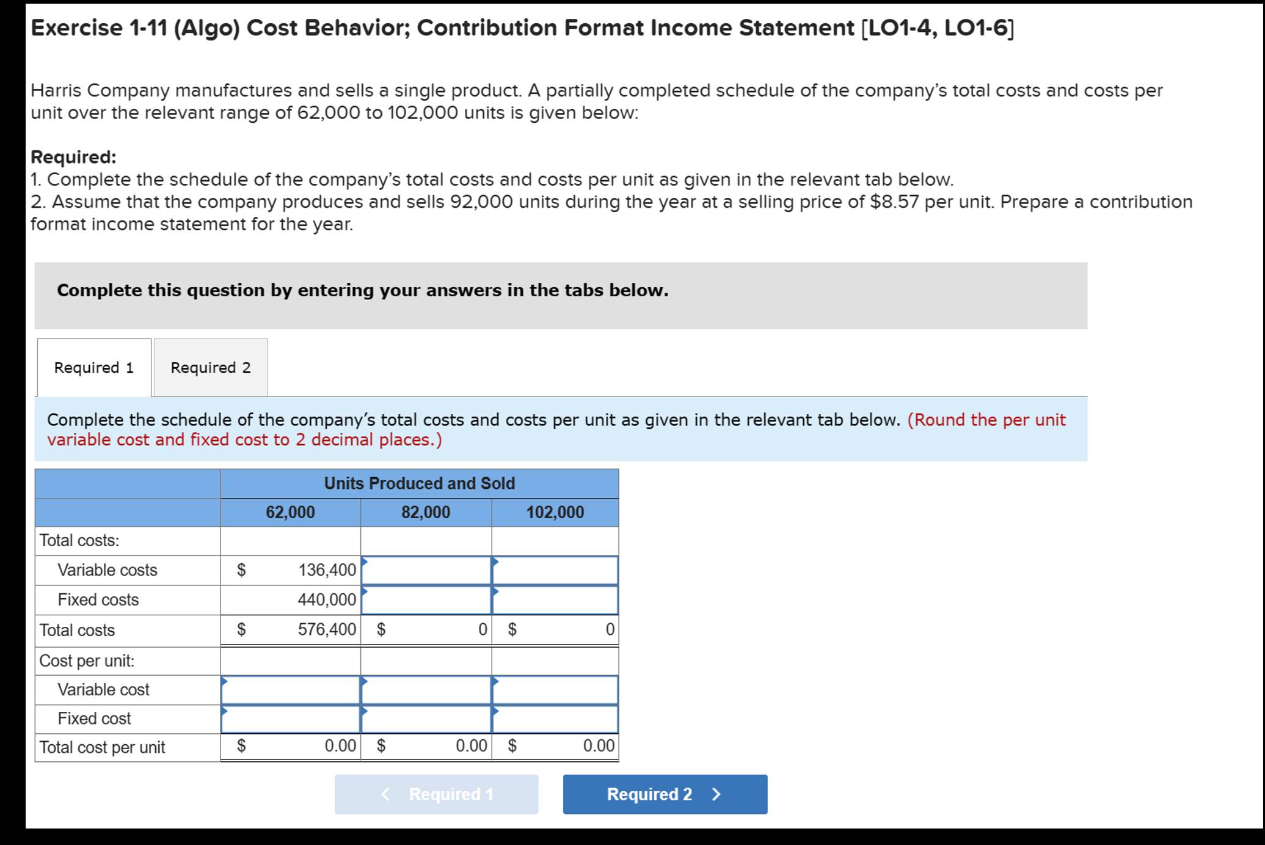
Task: Select the variable cost per unit field under 82,000
Action: pyautogui.click(x=426, y=689)
